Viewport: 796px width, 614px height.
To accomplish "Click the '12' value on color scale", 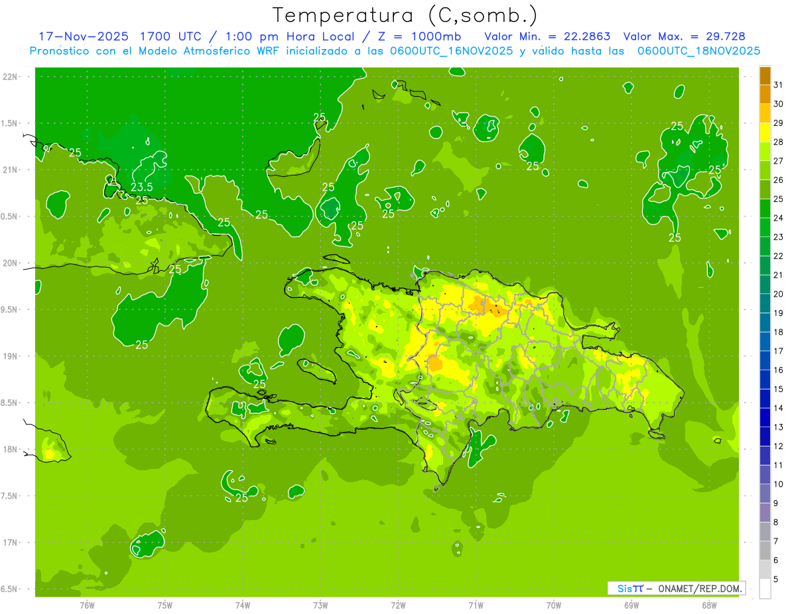I will [778, 446].
